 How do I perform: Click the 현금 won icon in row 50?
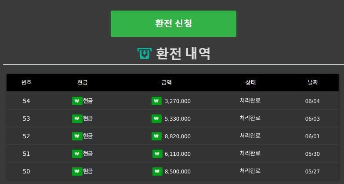pyautogui.click(x=77, y=171)
